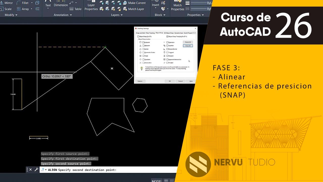Check the Parallel snap mode
Image resolution: width=323 pixels, height=182 pixels.
pos(167,63)
